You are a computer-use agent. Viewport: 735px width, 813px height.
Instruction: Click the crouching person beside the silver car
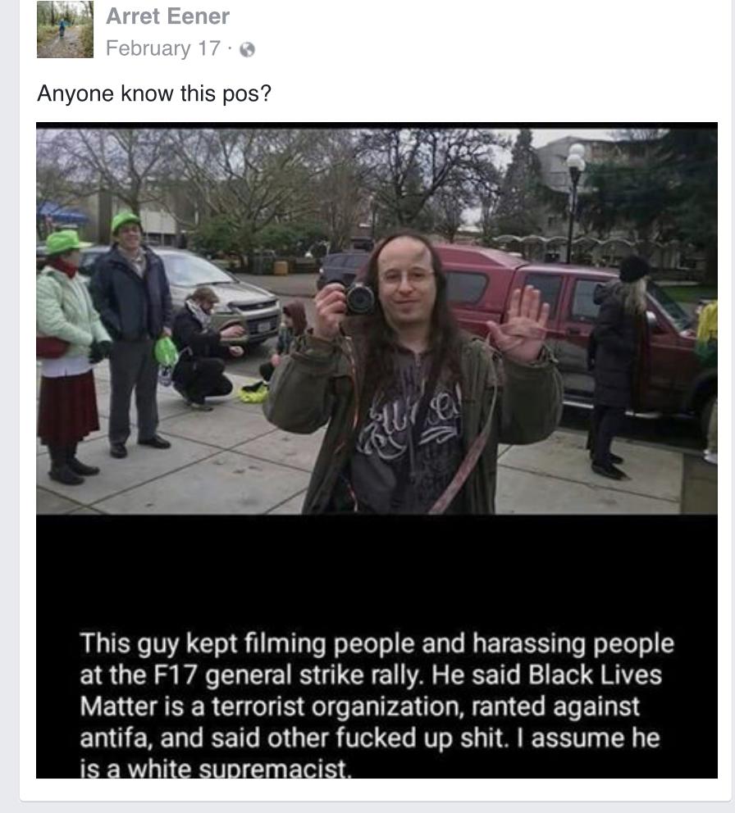pyautogui.click(x=205, y=348)
